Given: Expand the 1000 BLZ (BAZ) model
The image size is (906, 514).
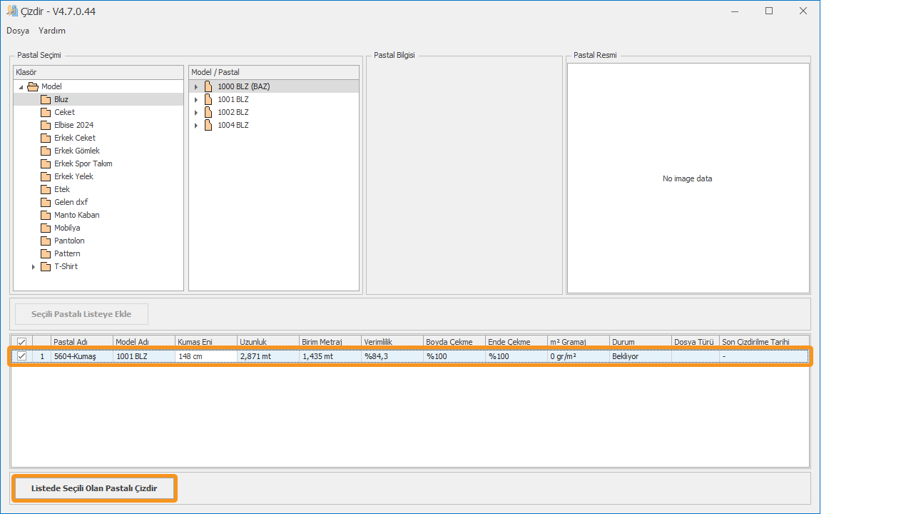Looking at the screenshot, I should click(196, 87).
